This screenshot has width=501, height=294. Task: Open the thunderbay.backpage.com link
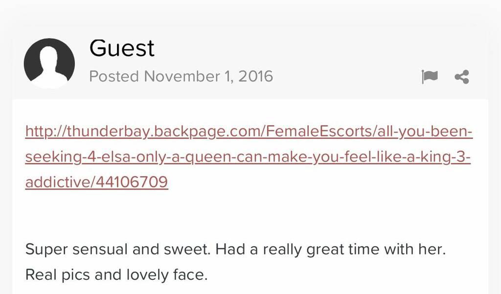point(249,132)
